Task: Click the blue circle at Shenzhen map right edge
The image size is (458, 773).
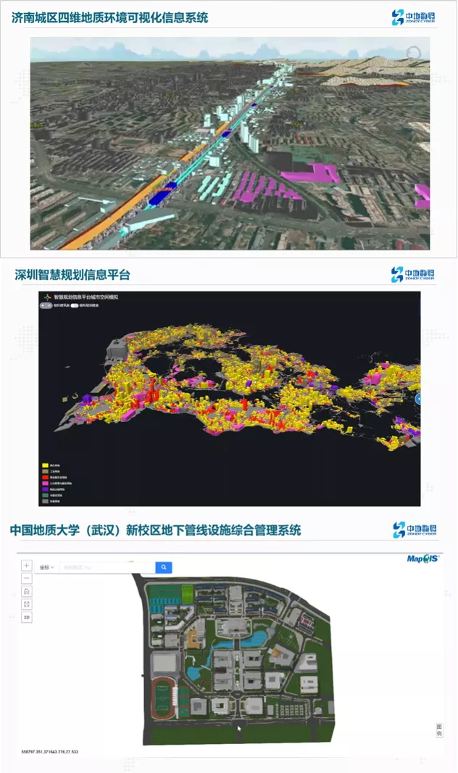Action: [x=419, y=399]
